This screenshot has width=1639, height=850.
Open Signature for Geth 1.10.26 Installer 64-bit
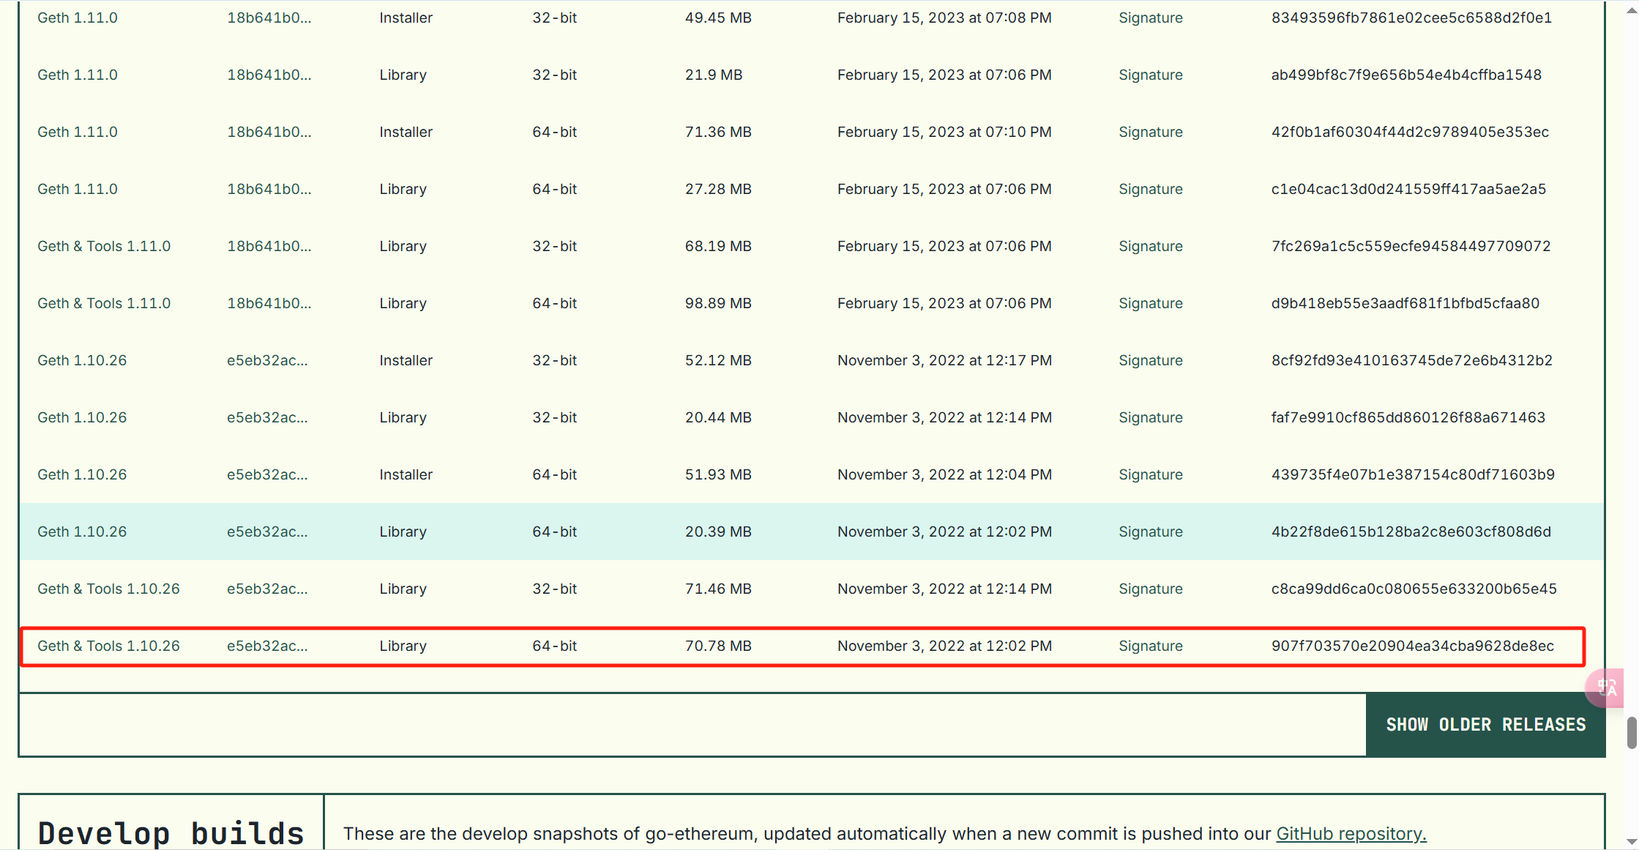point(1150,474)
